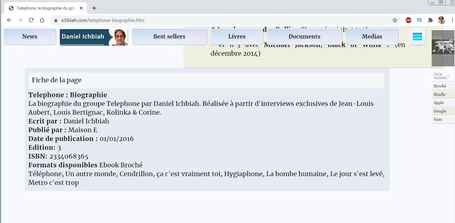Reload the page with the refresh icon
This screenshot has height=223, width=455.
click(31, 20)
